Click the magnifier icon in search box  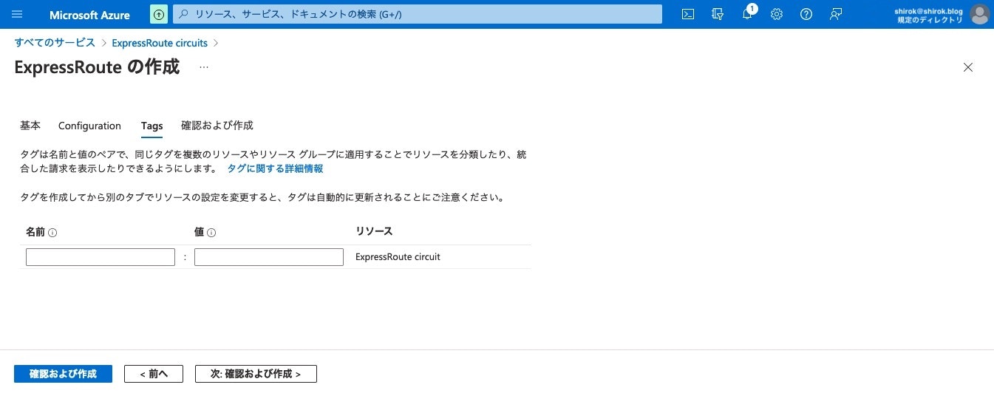click(x=185, y=14)
